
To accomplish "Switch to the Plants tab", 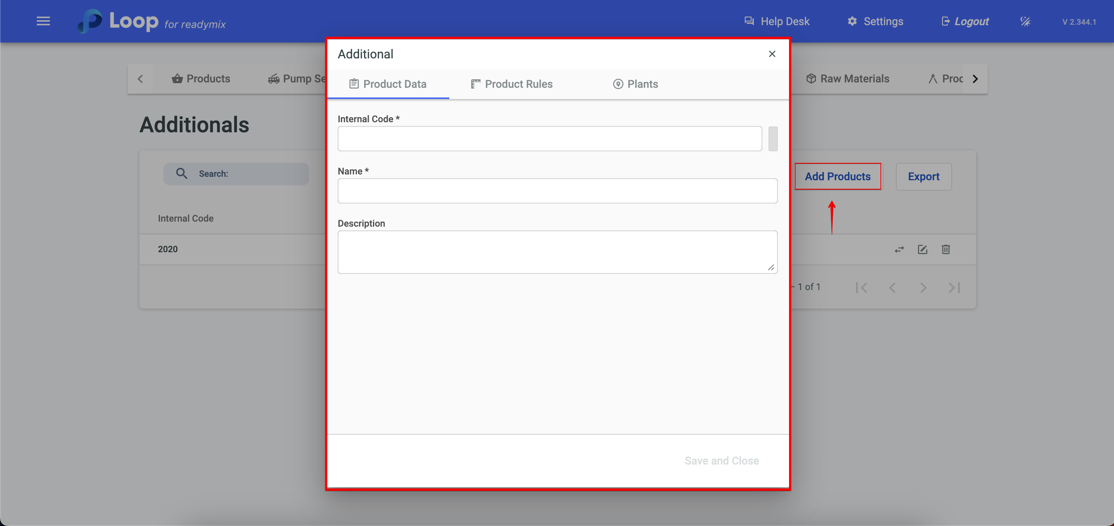I will click(x=635, y=84).
